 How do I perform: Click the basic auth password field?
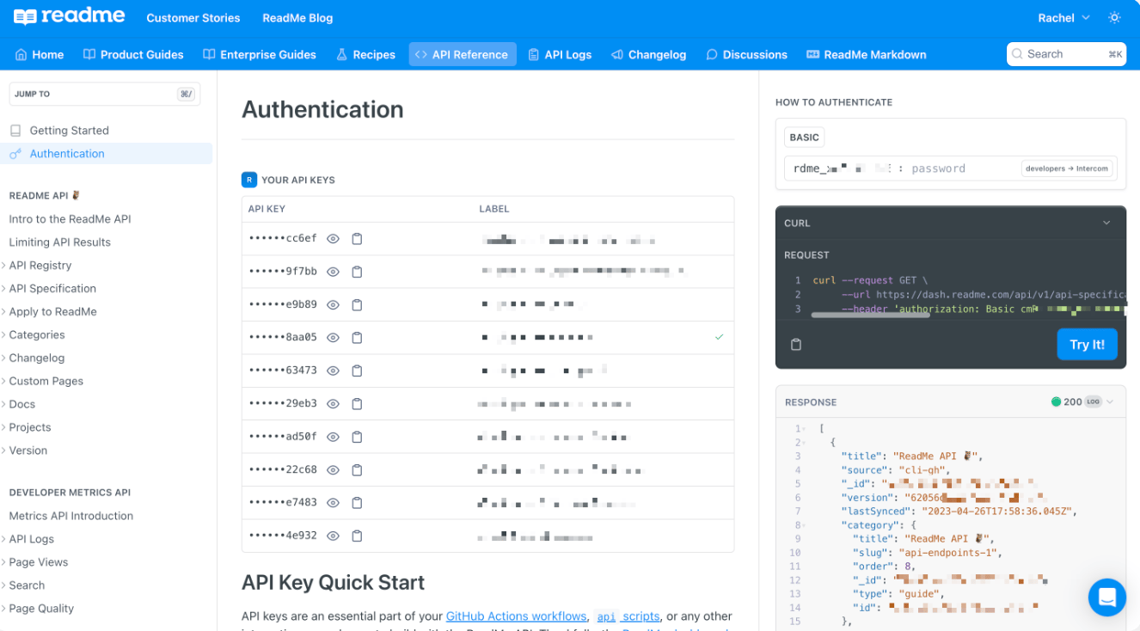pyautogui.click(x=938, y=168)
